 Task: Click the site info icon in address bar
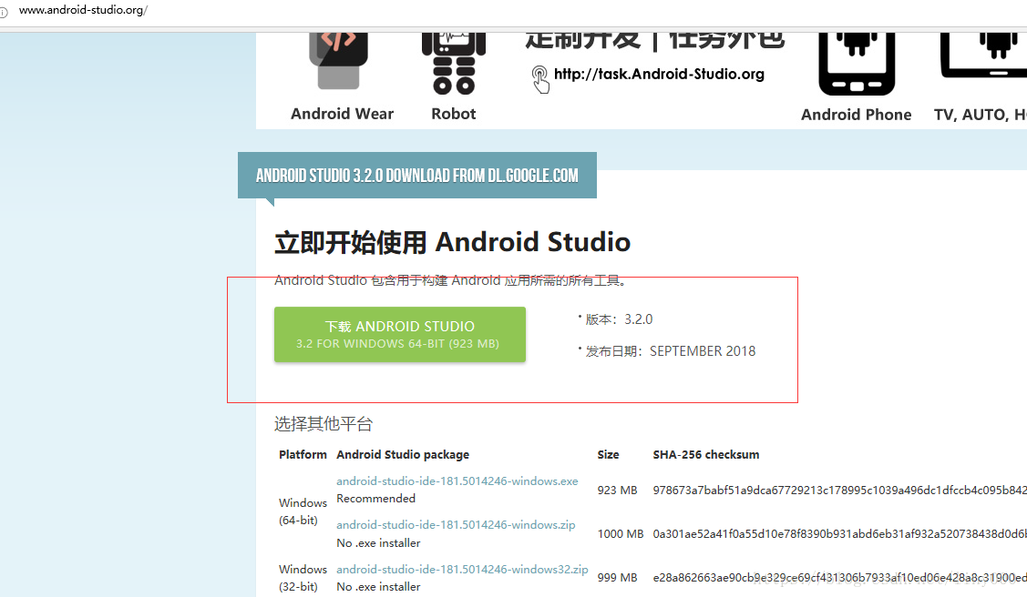tap(4, 11)
